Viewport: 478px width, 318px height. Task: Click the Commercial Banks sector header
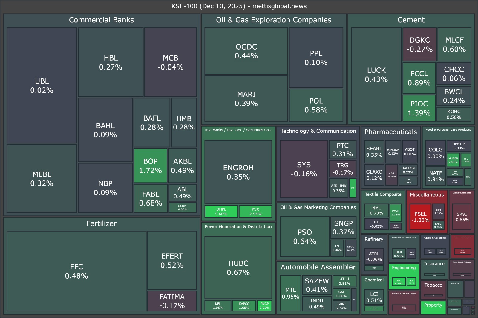click(101, 20)
